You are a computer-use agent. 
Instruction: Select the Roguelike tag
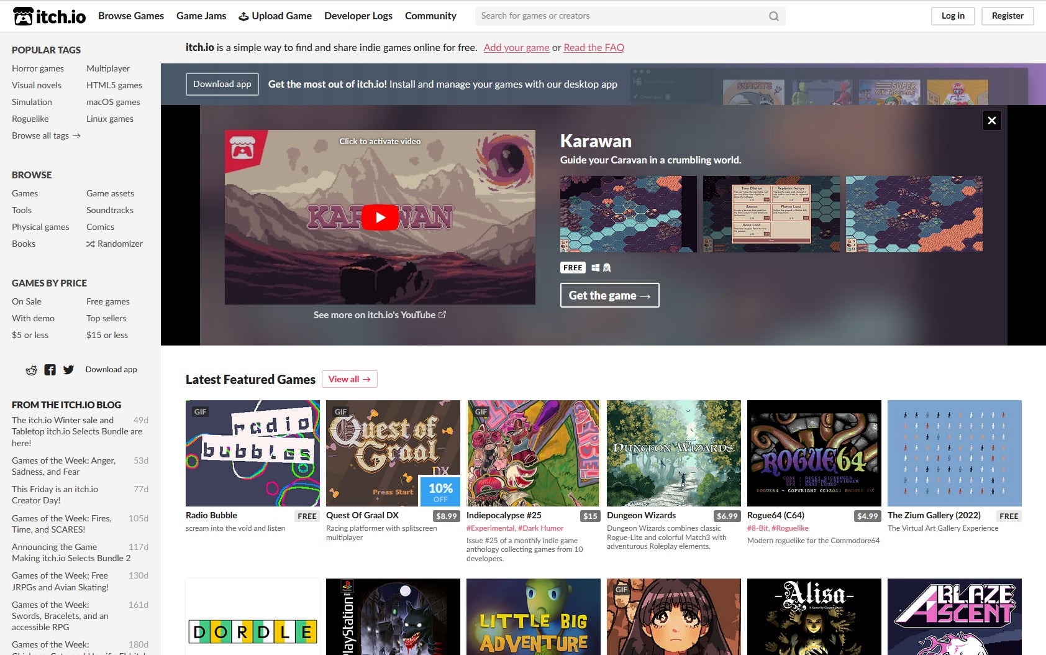pos(30,119)
